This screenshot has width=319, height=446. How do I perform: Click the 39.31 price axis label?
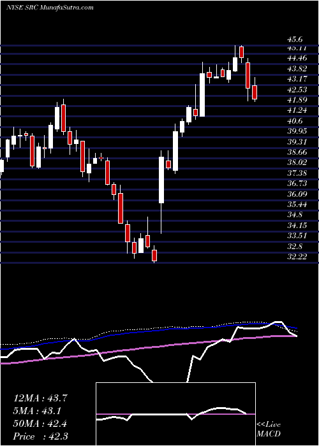click(297, 142)
